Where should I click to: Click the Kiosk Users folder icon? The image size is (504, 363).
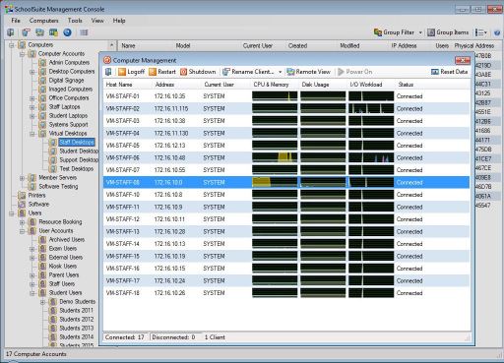tap(42, 266)
